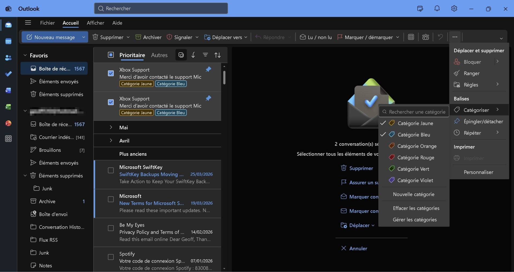Screen dimensions: 514x272
Task: Open the Fichier menu
Action: [47, 23]
